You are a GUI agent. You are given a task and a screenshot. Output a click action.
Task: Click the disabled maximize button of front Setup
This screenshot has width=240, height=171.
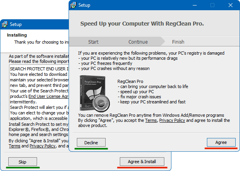pyautogui.click(x=212, y=5)
